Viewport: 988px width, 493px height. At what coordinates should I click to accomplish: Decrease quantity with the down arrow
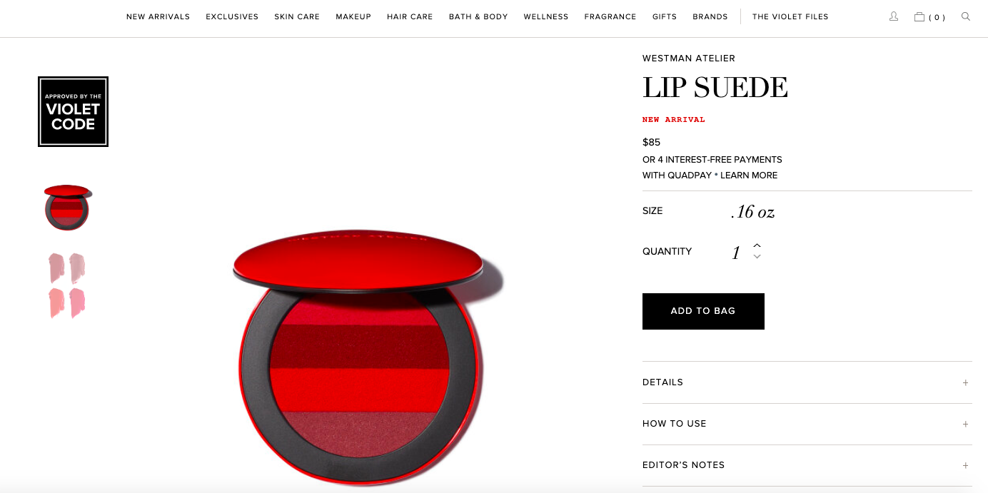click(x=757, y=257)
